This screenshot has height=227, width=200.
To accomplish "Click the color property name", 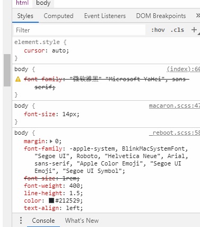I will click(x=32, y=200).
